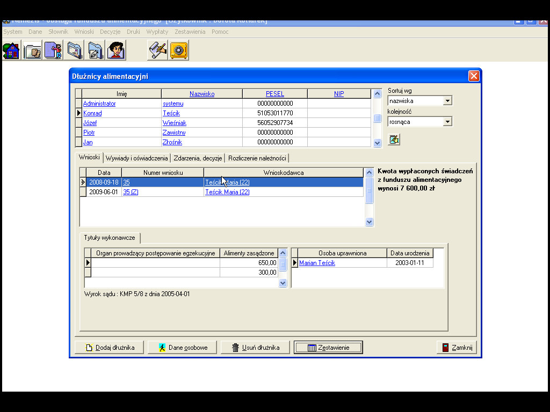The height and width of the screenshot is (412, 550).
Task: Open application number 35 (Z)
Action: (x=131, y=192)
